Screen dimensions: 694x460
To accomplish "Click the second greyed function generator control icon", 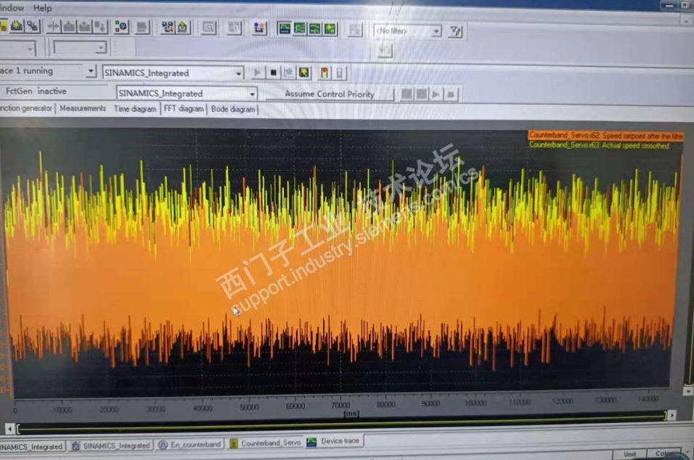I will coord(422,94).
